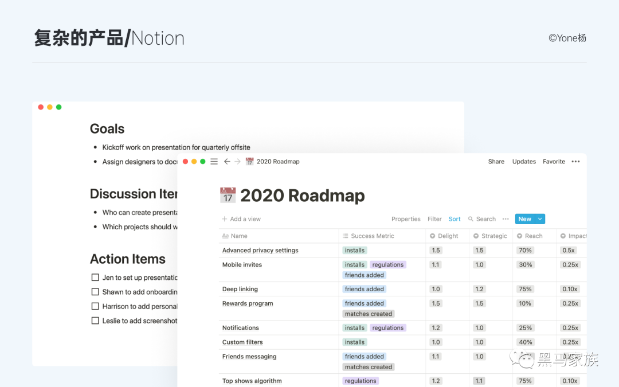Click the Custom filters row name
The width and height of the screenshot is (619, 387).
coord(242,342)
